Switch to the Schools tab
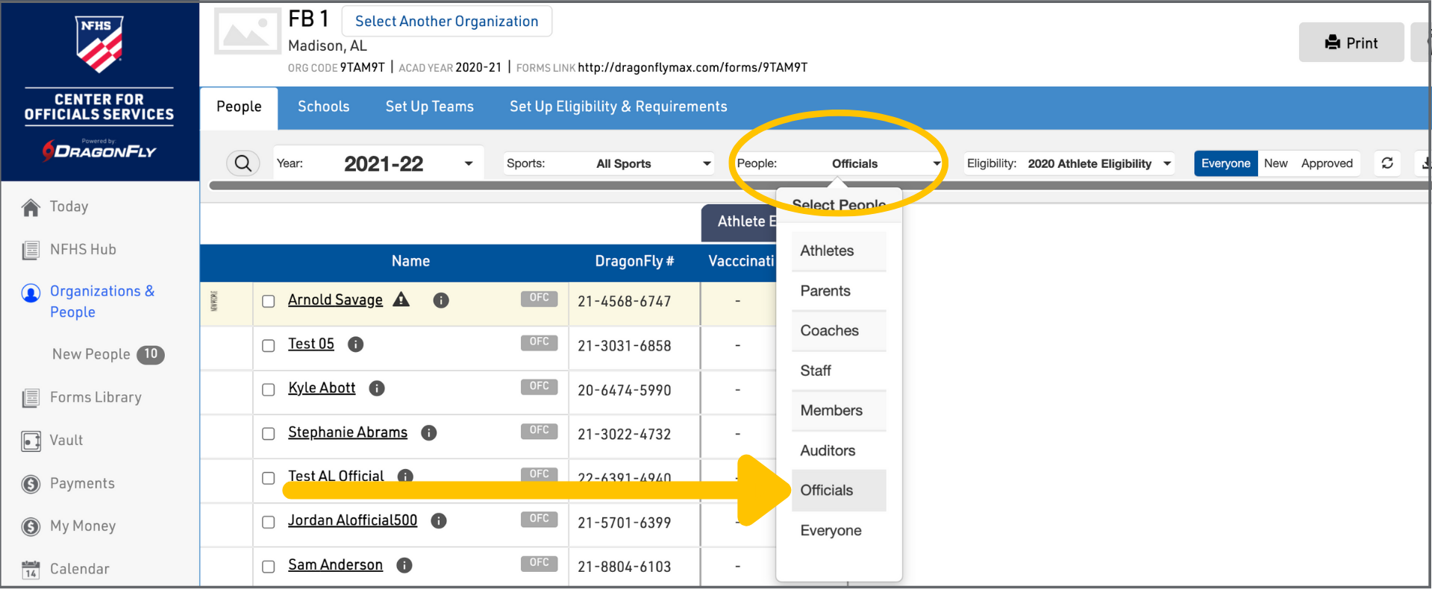 coord(323,107)
